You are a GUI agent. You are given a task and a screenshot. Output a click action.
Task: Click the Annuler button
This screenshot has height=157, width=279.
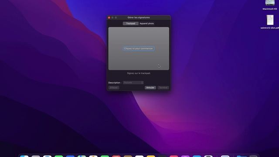[150, 88]
